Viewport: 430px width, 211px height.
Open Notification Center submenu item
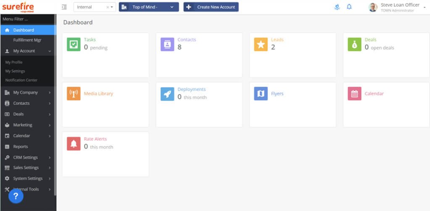pyautogui.click(x=21, y=80)
